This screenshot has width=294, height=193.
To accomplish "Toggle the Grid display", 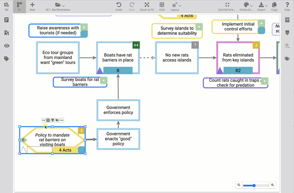I will [162, 5].
